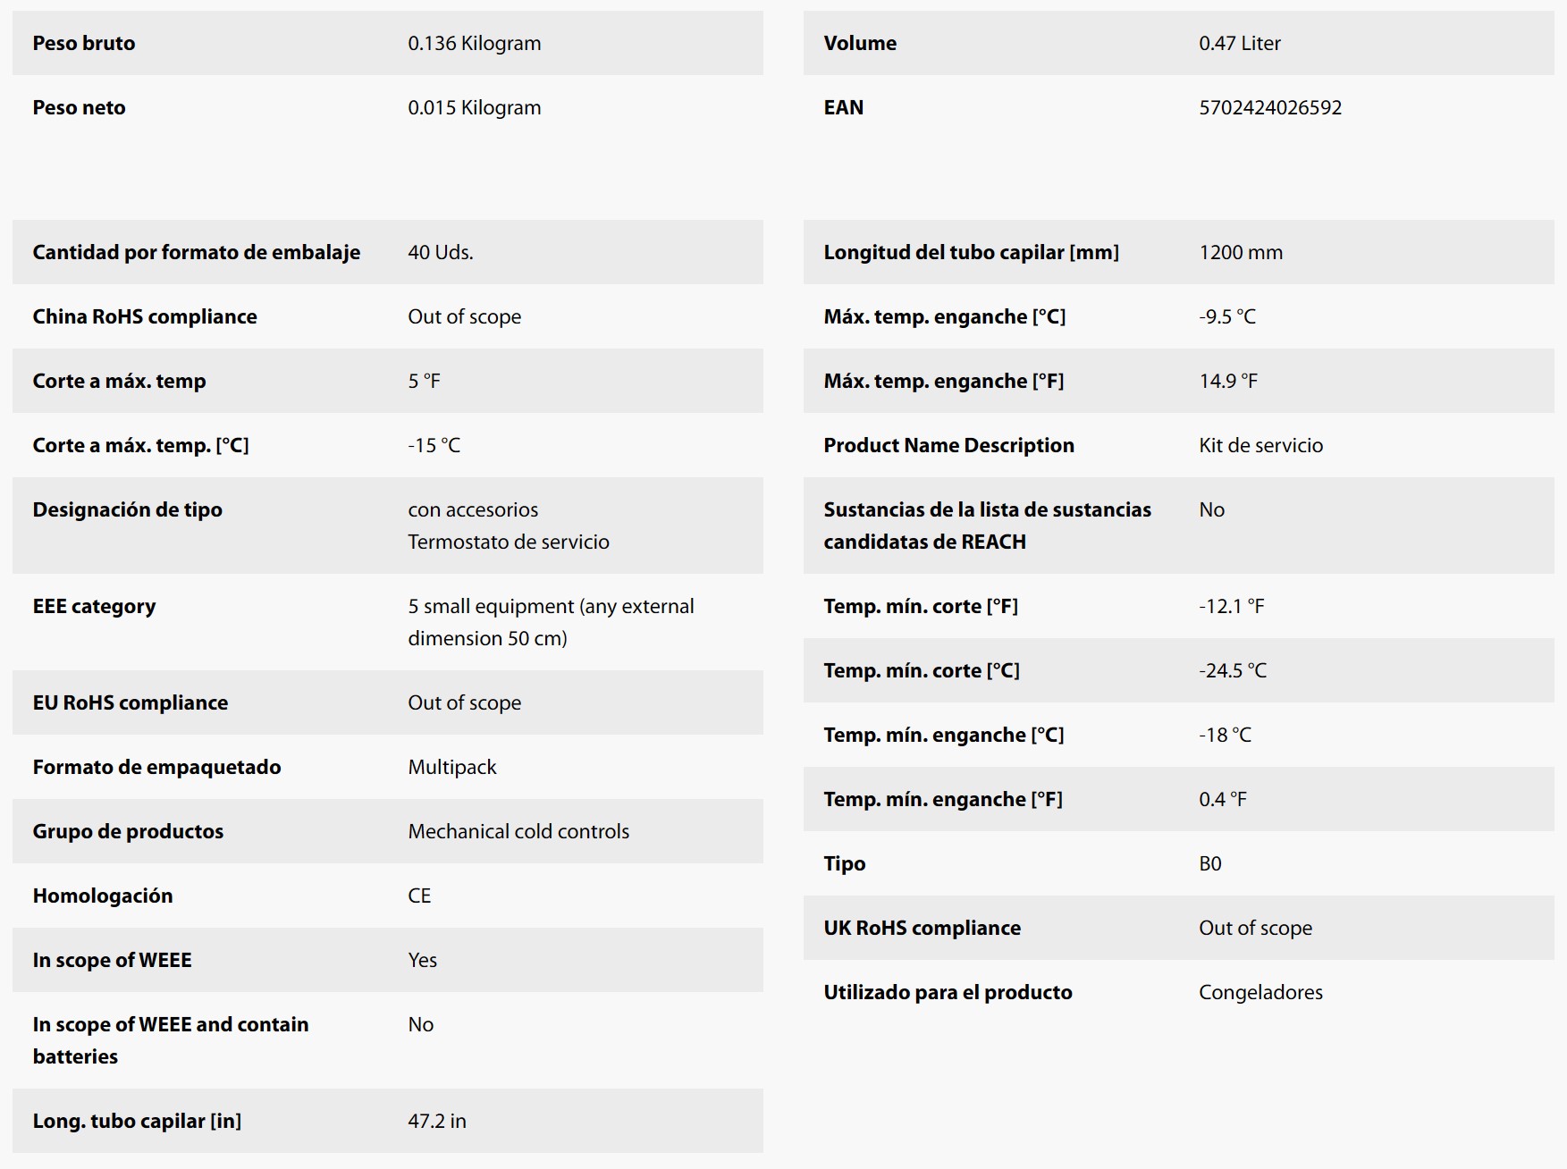1567x1169 pixels.
Task: Click the Cantidad por formato de embalaje label
Action: pos(197,252)
